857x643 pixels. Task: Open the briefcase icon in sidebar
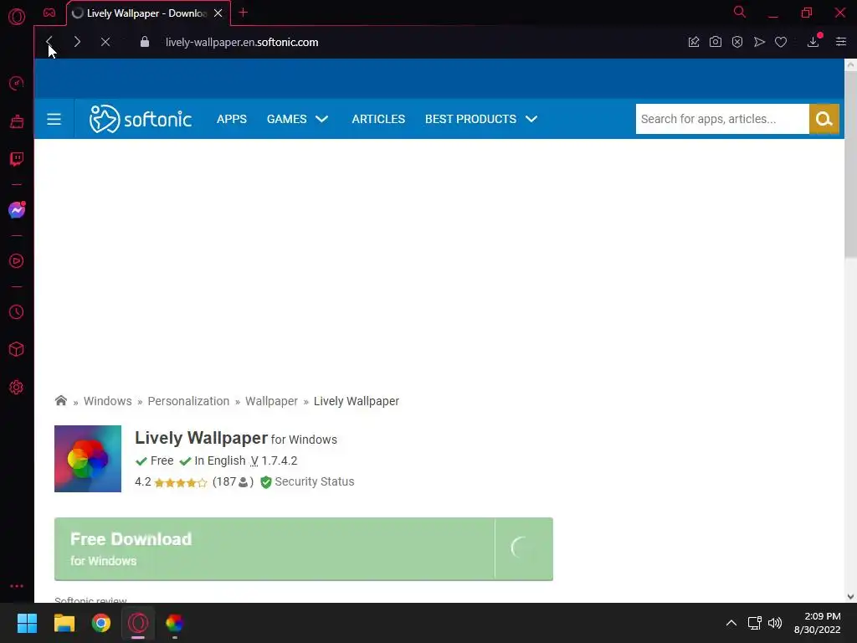pos(17,121)
